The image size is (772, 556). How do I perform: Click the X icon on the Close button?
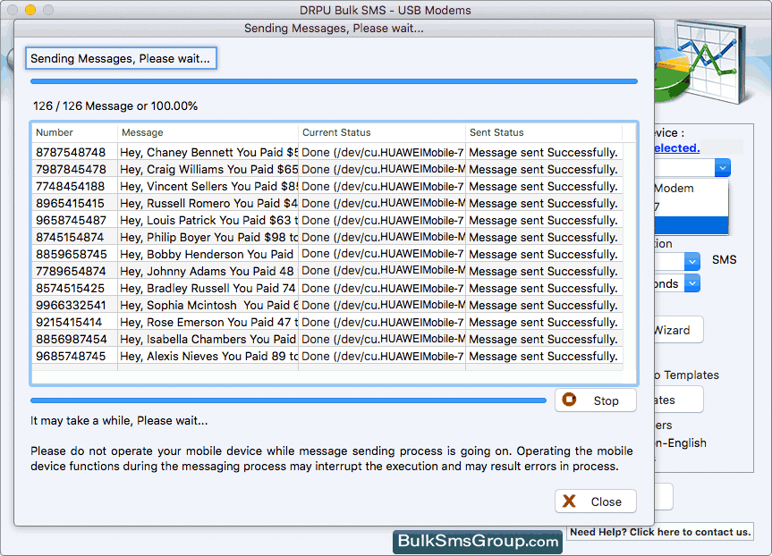coord(569,501)
